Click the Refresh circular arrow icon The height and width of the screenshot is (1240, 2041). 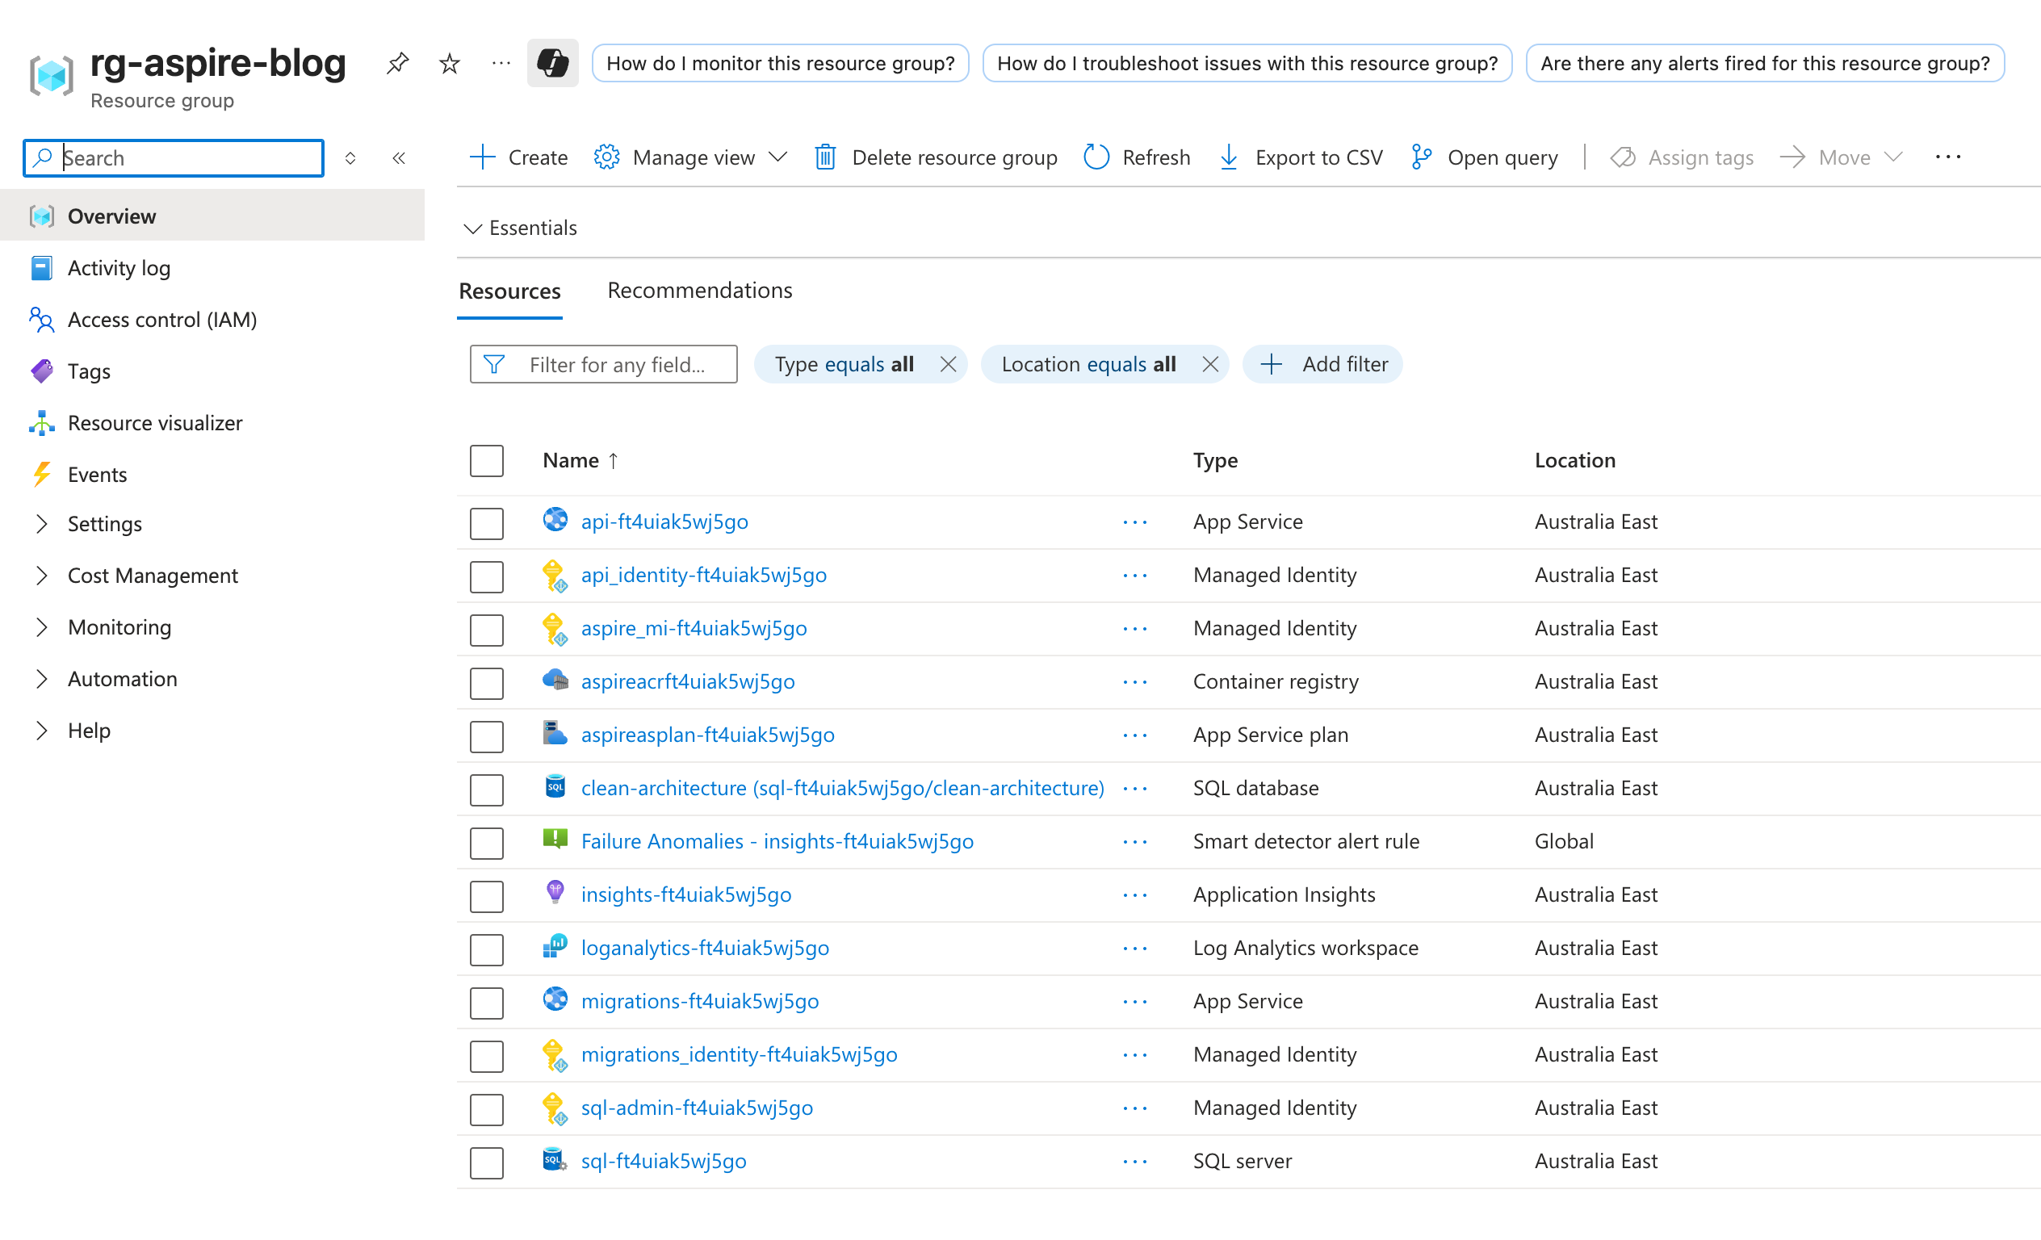coord(1096,157)
